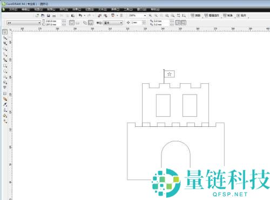The width and height of the screenshot is (270, 200).
Task: Select the Eyedropper tool
Action: (5, 104)
